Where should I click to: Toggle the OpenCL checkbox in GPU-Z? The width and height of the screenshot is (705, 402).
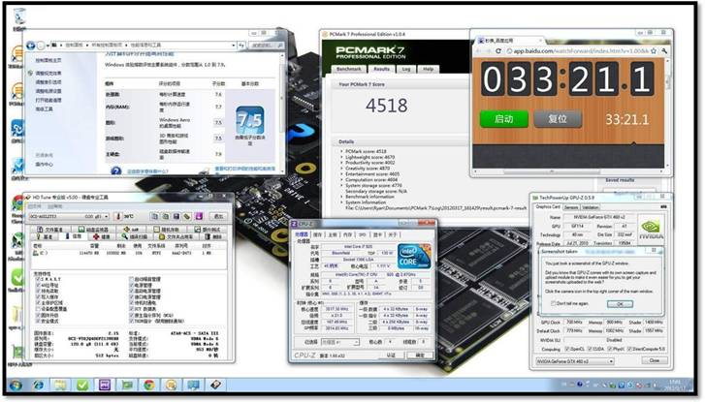pos(567,349)
